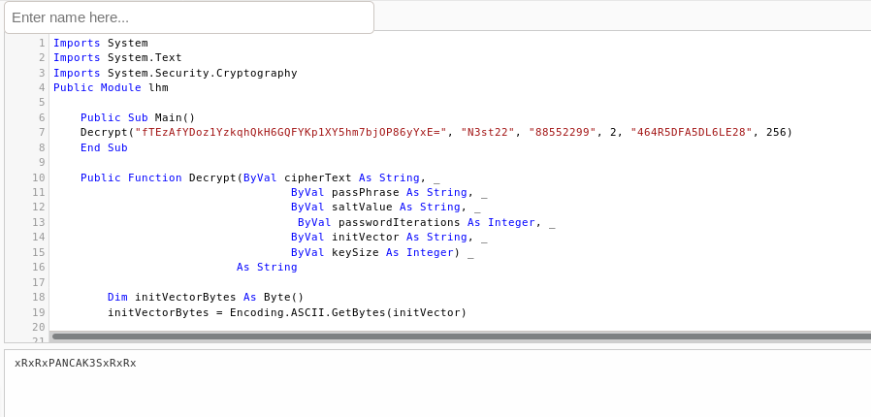Click the 'Public Module lhm' declaration
The width and height of the screenshot is (871, 417).
pyautogui.click(x=111, y=87)
